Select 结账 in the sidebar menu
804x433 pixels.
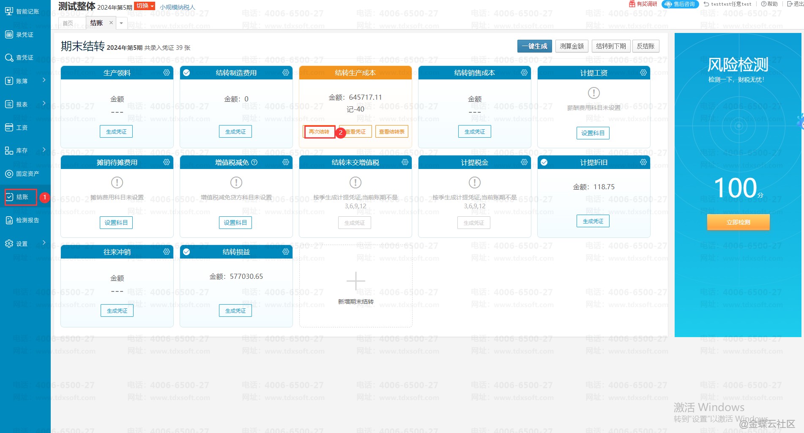pyautogui.click(x=22, y=197)
